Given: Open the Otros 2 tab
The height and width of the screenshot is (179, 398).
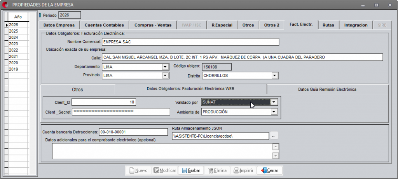Looking at the screenshot, I should [272, 25].
